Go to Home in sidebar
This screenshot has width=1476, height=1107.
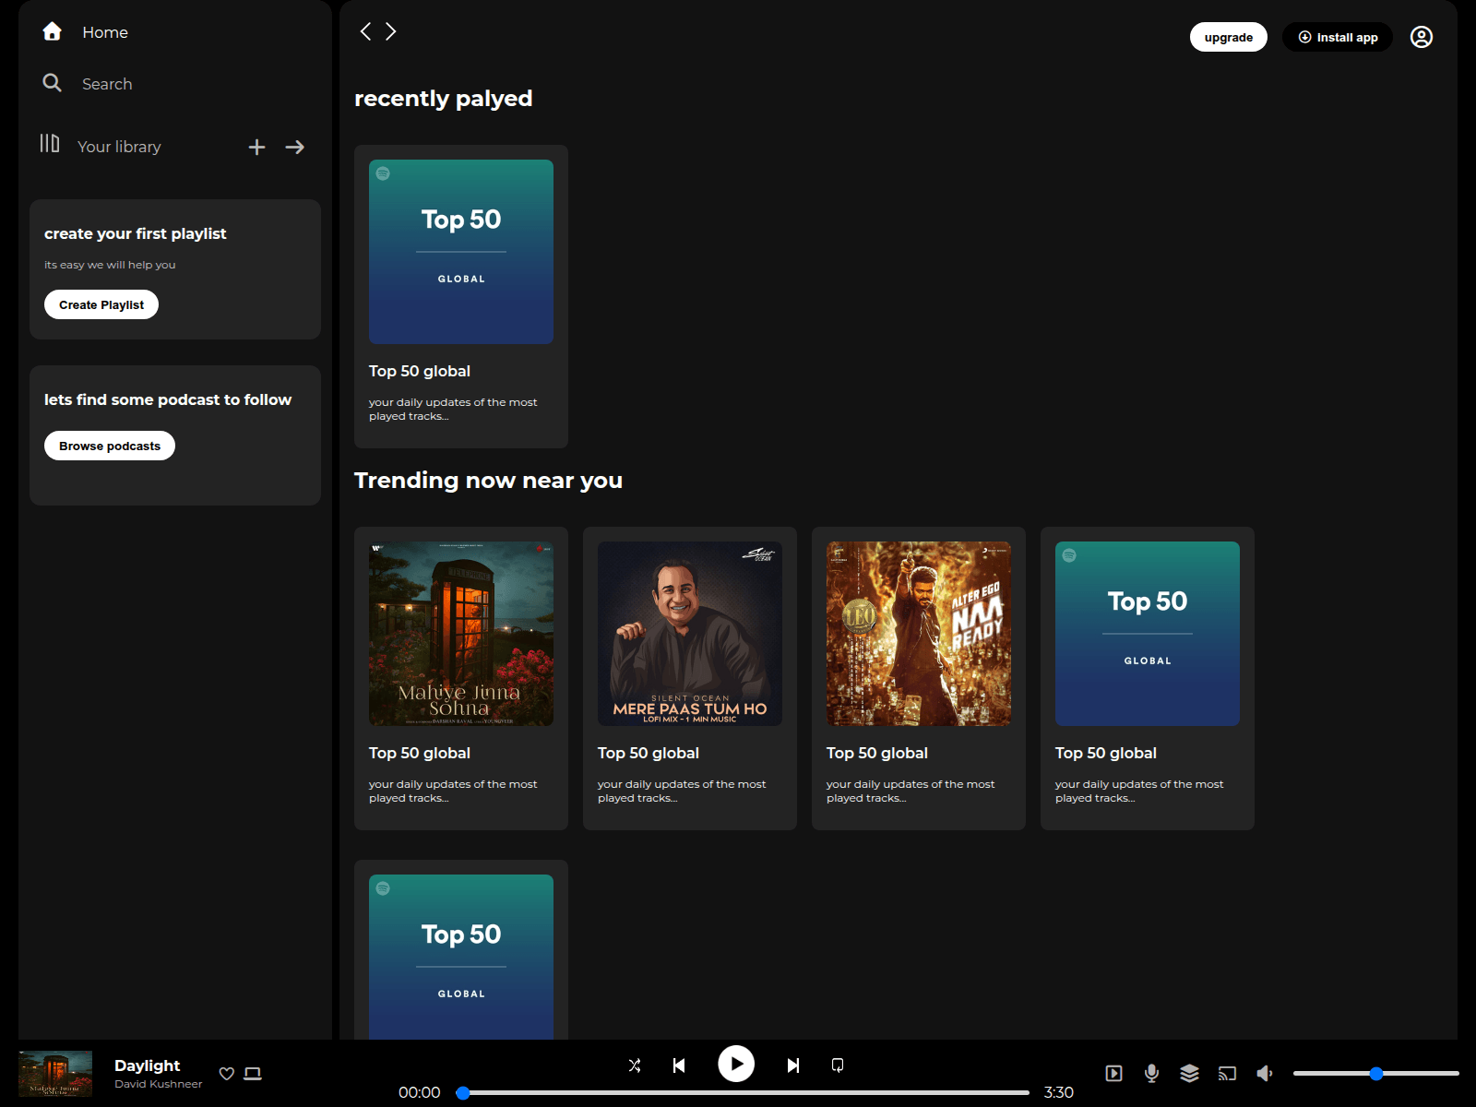pyautogui.click(x=105, y=32)
